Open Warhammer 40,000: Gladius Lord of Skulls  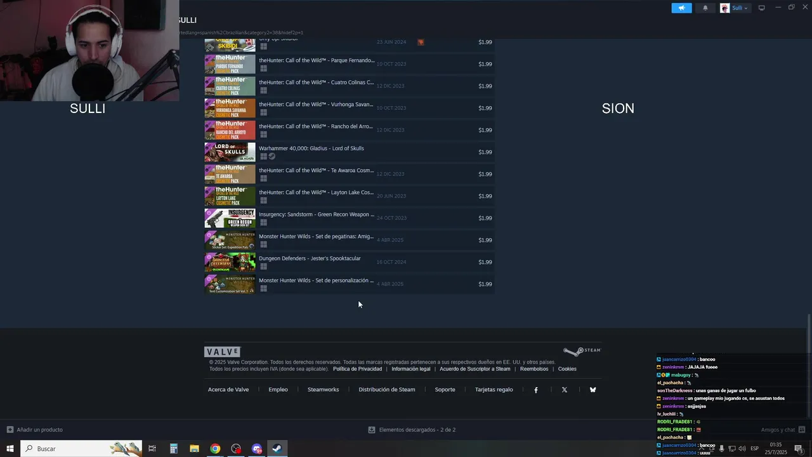[x=350, y=152]
